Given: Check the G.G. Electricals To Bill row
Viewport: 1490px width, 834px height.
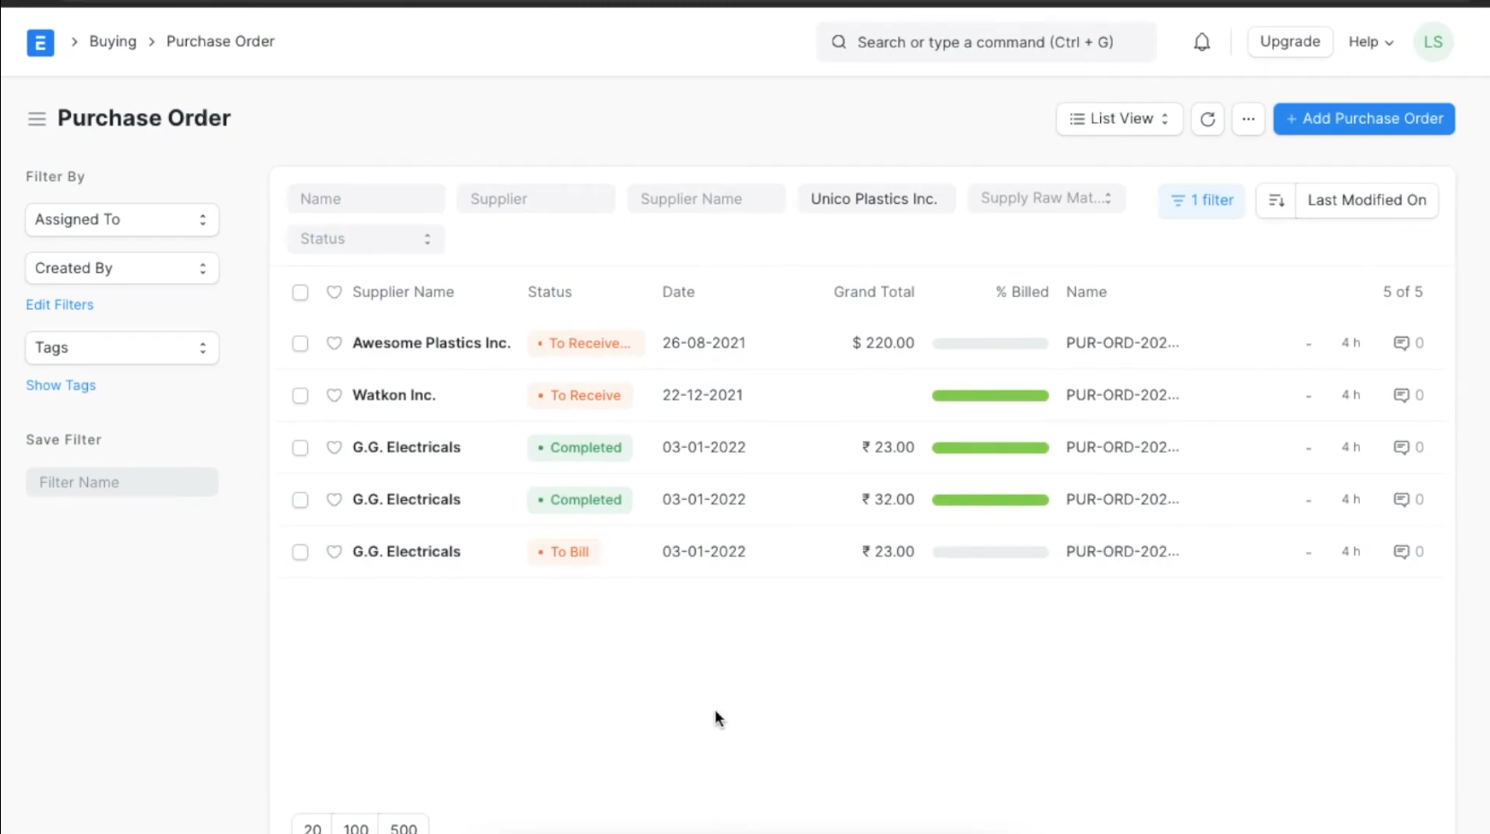Looking at the screenshot, I should [300, 551].
